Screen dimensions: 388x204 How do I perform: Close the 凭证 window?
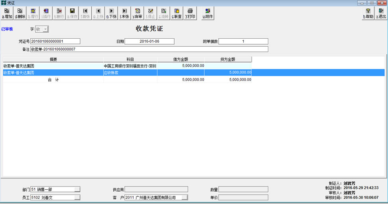(x=382, y=3)
